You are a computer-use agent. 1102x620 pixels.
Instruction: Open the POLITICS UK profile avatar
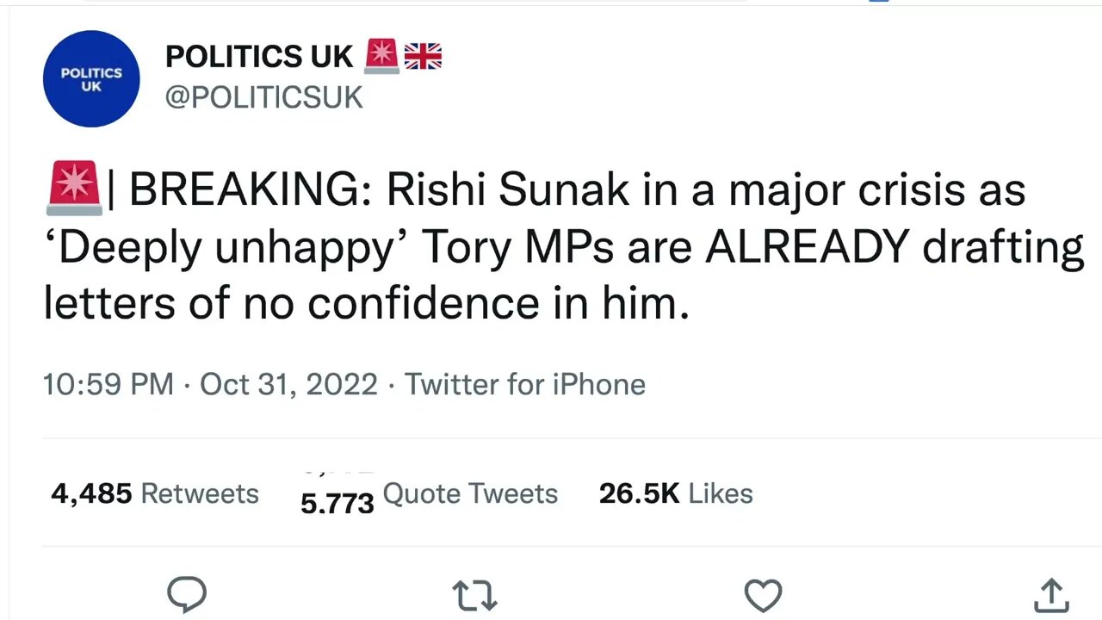coord(91,79)
